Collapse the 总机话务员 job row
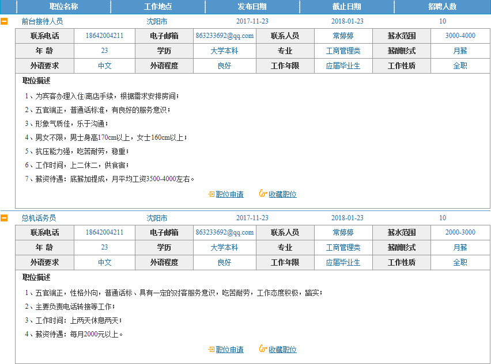The image size is (491, 364). tap(4, 218)
